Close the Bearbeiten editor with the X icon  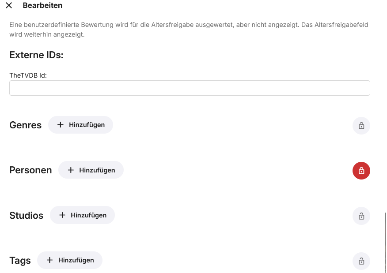tap(9, 5)
